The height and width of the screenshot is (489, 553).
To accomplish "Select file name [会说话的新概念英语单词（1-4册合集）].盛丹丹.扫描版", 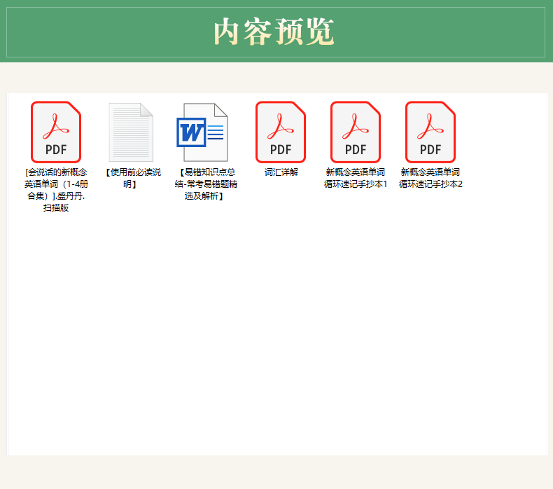I will (56, 190).
